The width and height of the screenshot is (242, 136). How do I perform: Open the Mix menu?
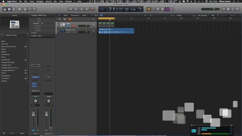55,2
